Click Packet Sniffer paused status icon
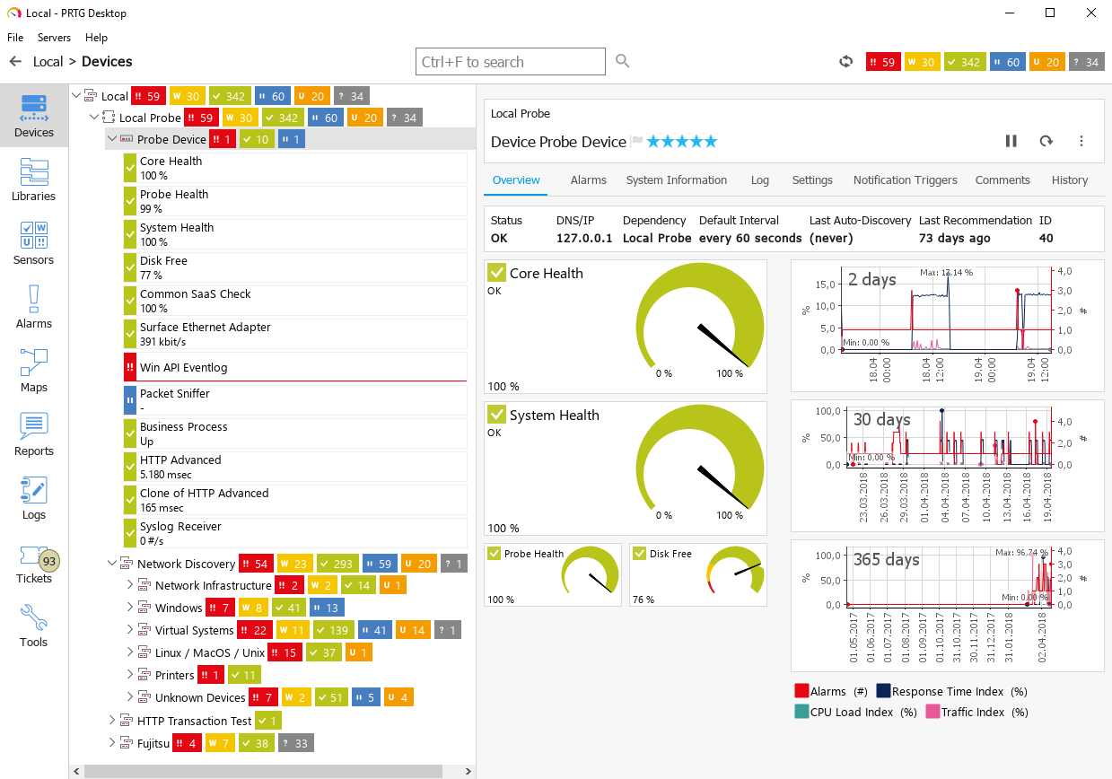The height and width of the screenshot is (779, 1112). point(130,400)
